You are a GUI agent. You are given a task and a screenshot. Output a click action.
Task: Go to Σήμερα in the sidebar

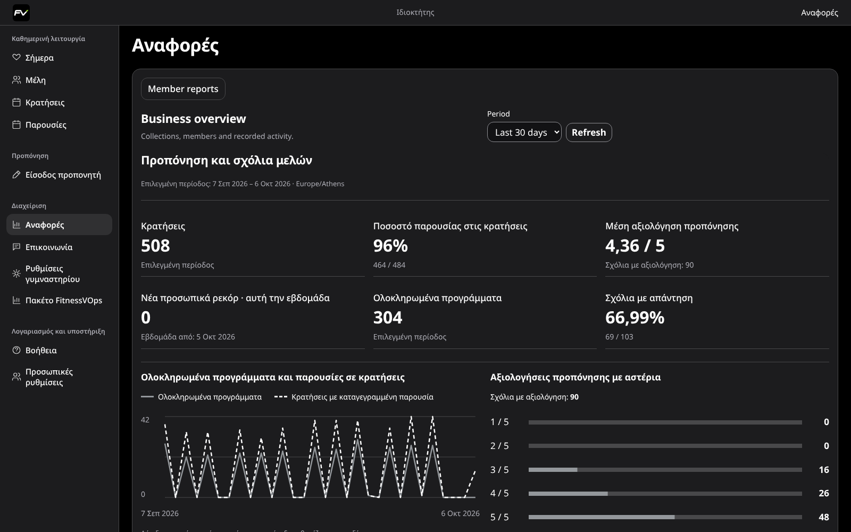click(59, 57)
